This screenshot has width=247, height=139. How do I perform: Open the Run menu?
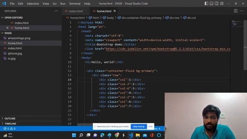pyautogui.click(x=63, y=3)
